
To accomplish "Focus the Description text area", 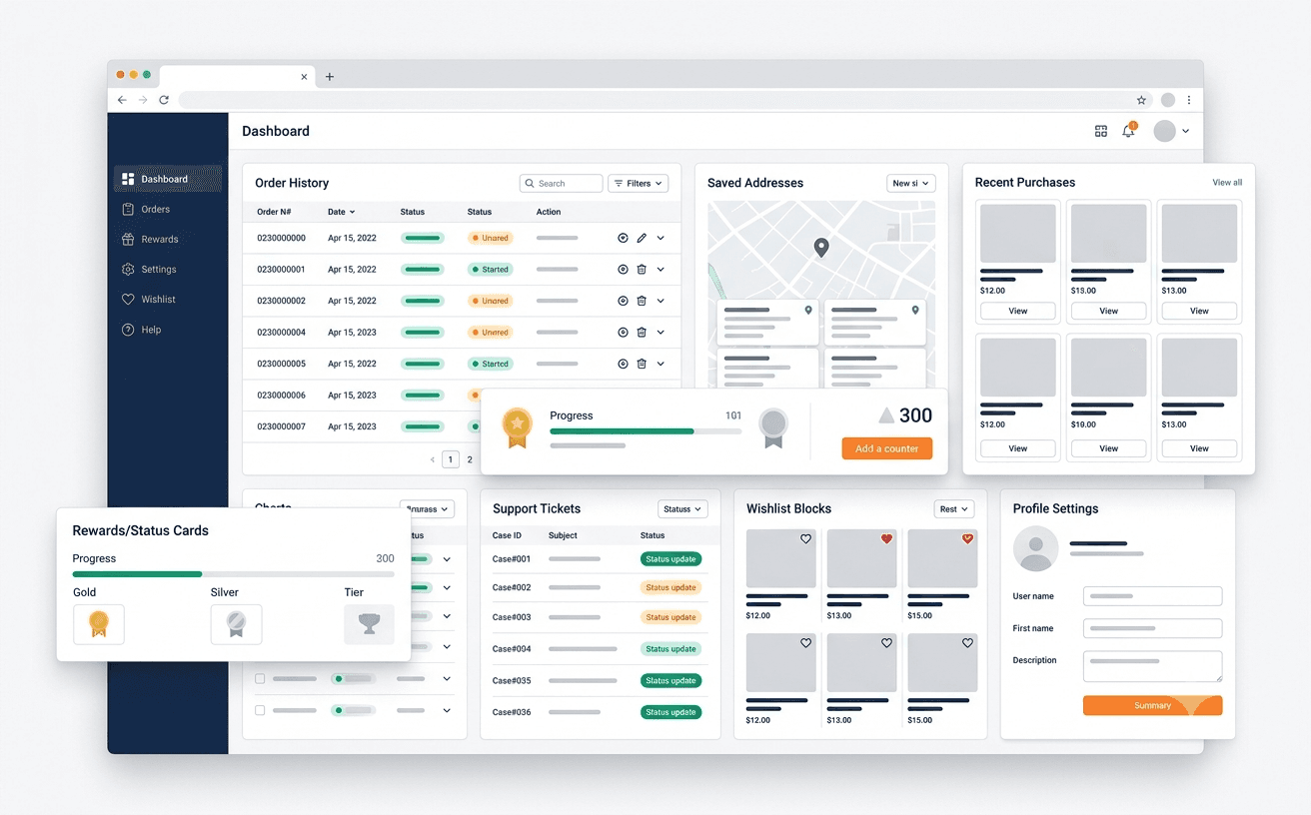I will [1153, 666].
